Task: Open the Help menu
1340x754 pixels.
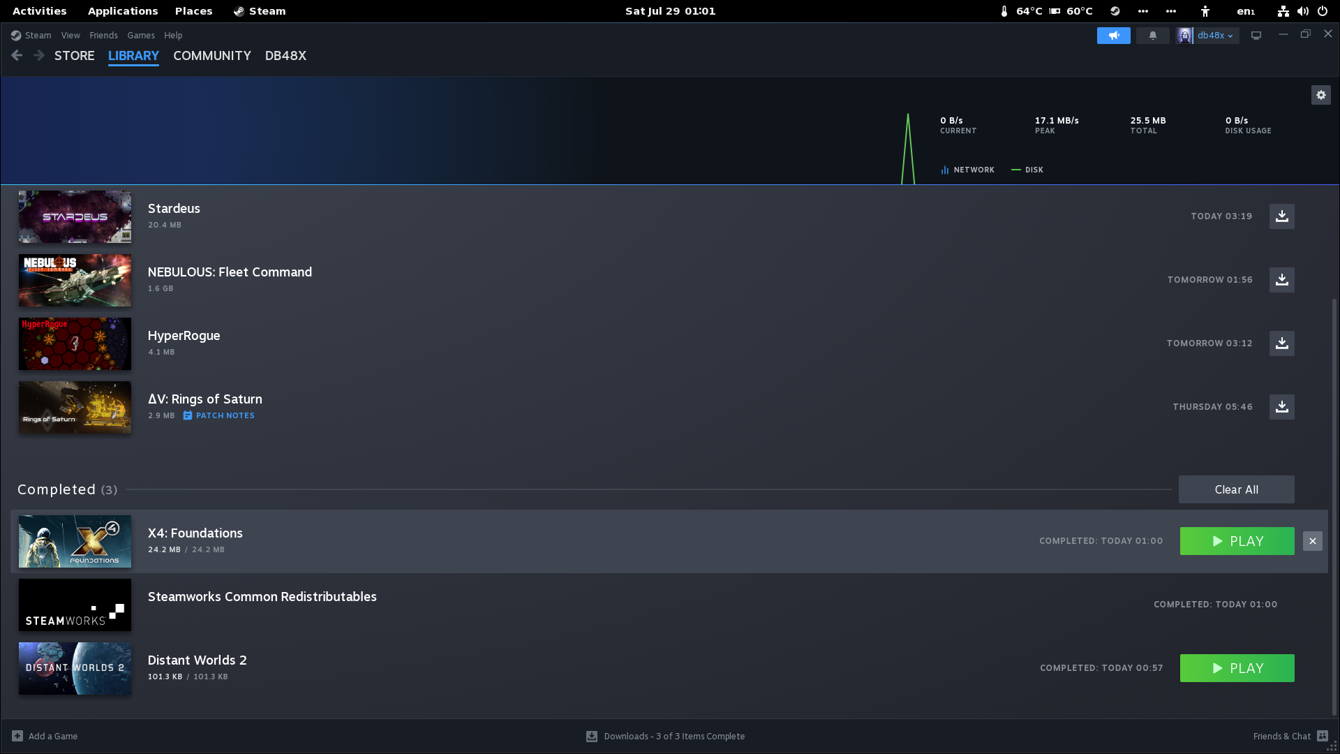Action: [x=173, y=36]
